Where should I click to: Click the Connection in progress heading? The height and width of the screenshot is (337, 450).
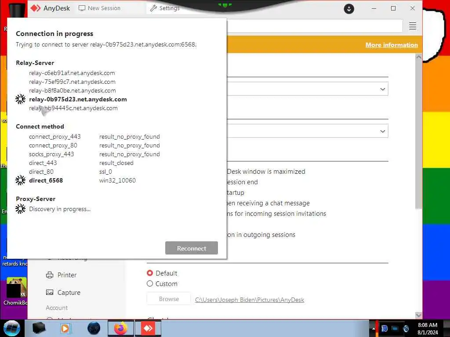click(54, 33)
